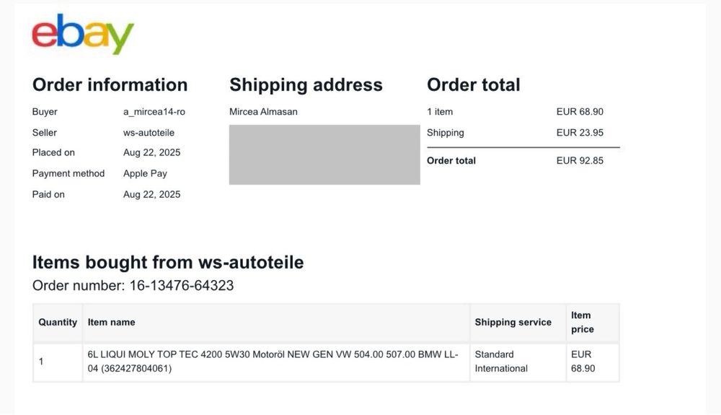The height and width of the screenshot is (415, 721).
Task: Click the Apple Pay payment method text
Action: coord(145,173)
